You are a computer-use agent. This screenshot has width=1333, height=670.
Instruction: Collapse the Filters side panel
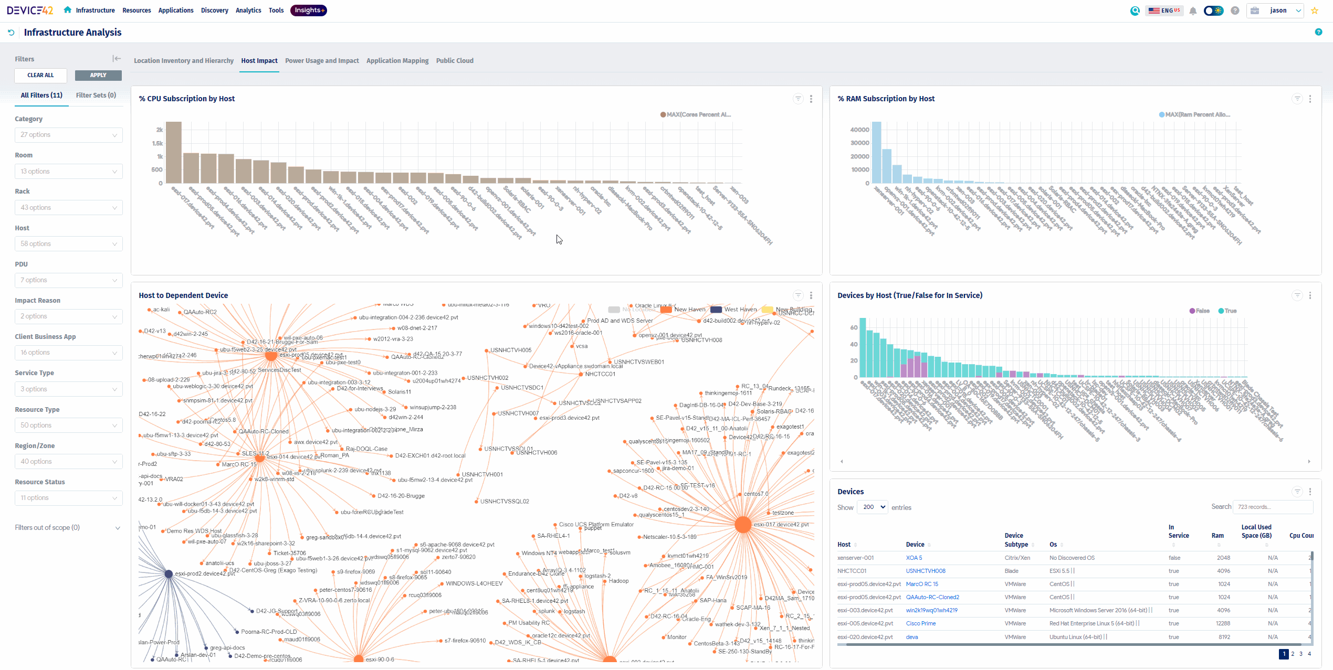click(117, 59)
